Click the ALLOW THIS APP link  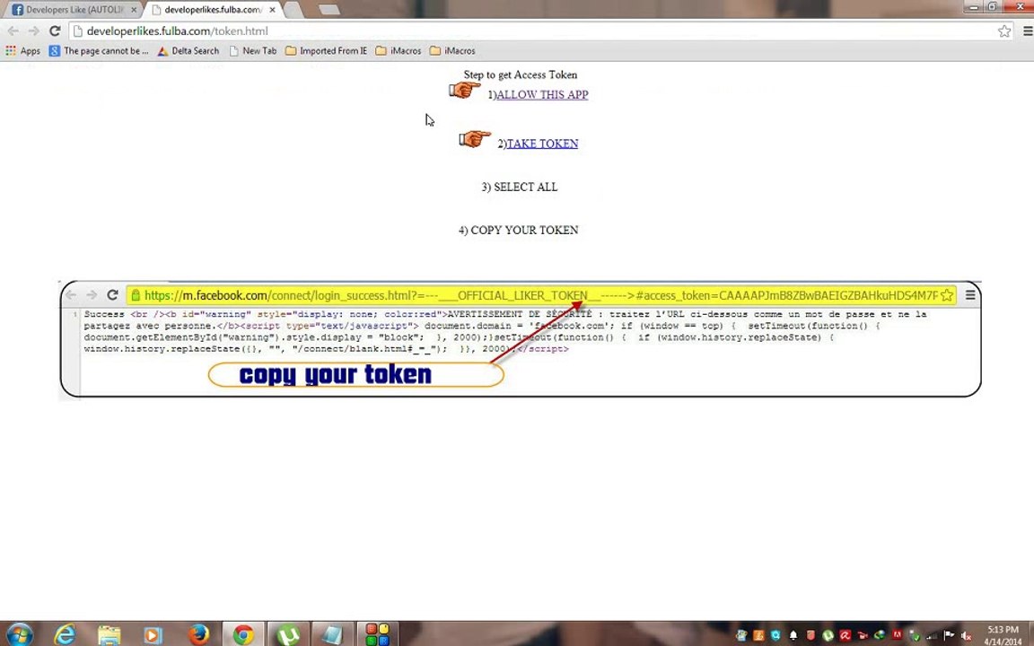[x=542, y=94]
